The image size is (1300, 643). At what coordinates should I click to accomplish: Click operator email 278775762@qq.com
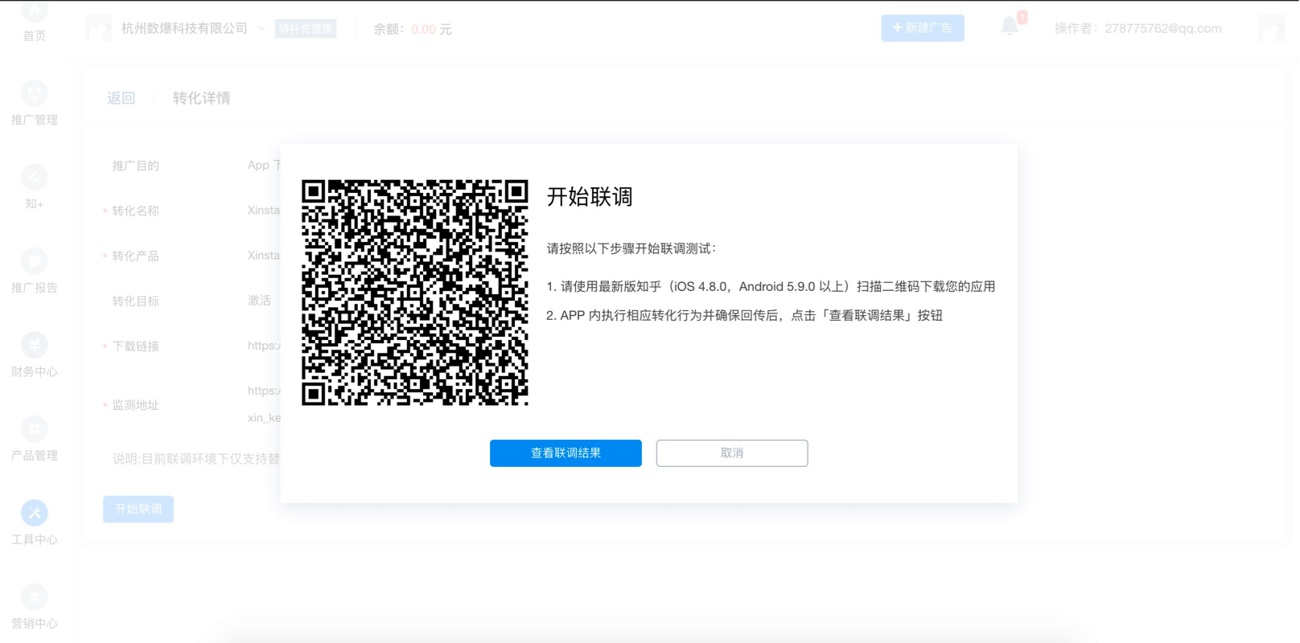point(1163,29)
